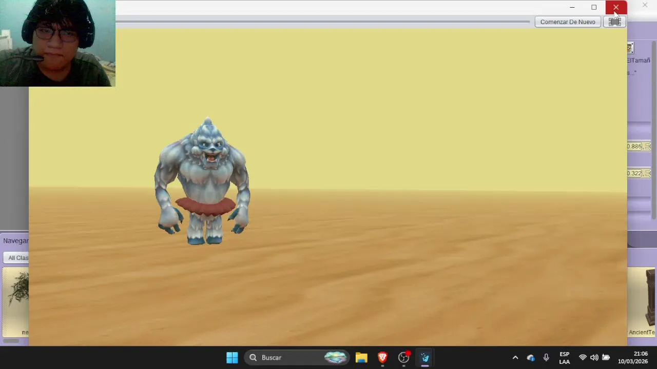Toggle fullscreen view of run window
The image size is (657, 369).
click(614, 22)
